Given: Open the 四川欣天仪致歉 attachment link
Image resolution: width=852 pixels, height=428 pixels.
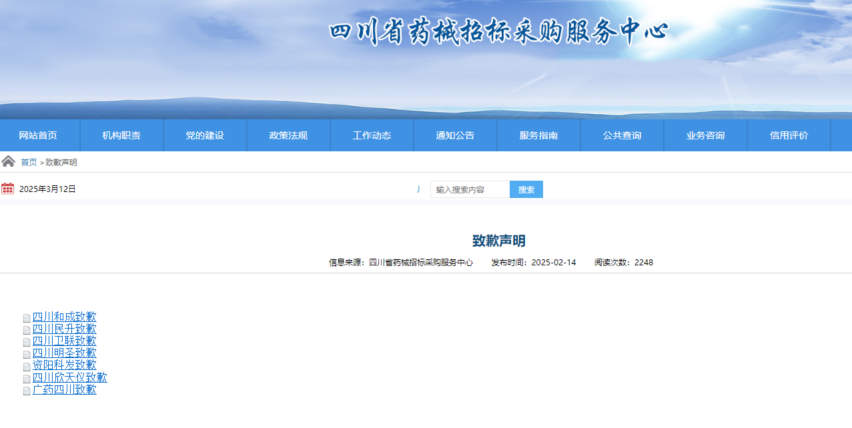Looking at the screenshot, I should [70, 377].
